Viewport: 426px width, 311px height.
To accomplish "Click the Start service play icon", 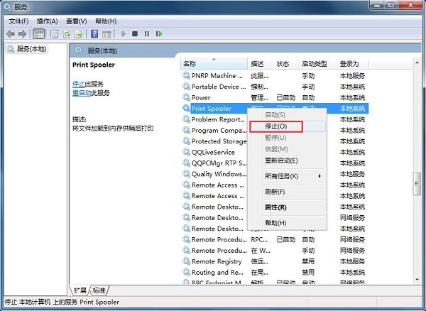I will click(123, 34).
